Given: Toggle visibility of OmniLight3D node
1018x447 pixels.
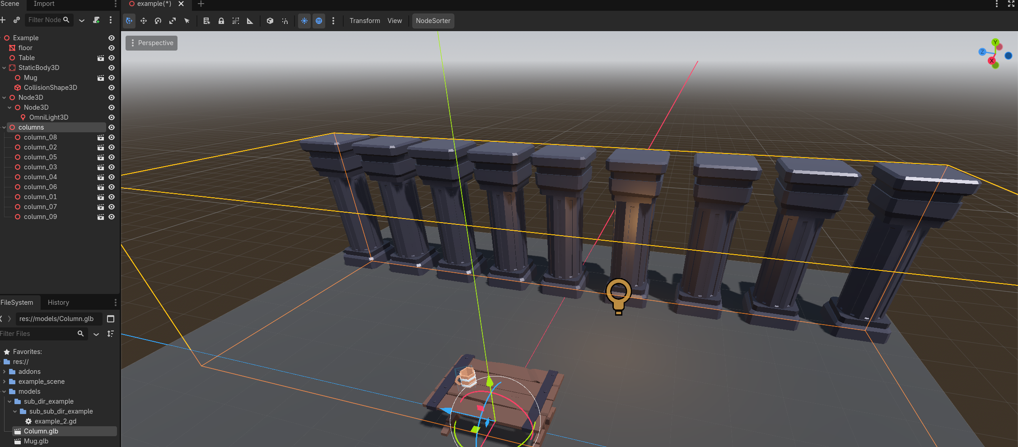Looking at the screenshot, I should 112,117.
